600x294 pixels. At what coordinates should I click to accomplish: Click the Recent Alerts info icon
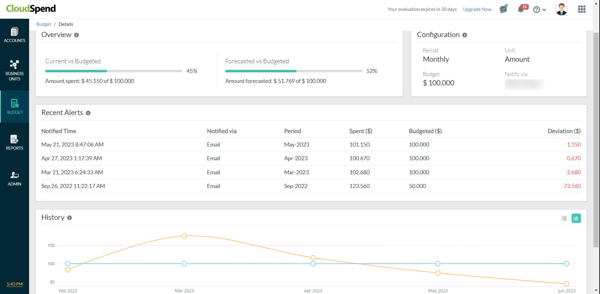tap(88, 113)
